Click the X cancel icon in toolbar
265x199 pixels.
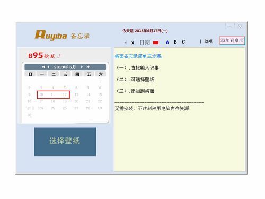pyautogui.click(x=133, y=42)
